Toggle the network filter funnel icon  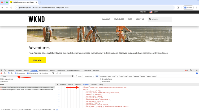tap(9, 73)
